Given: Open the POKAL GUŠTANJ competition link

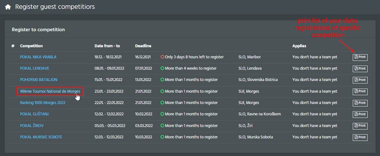Looking at the screenshot, I should point(34,114).
